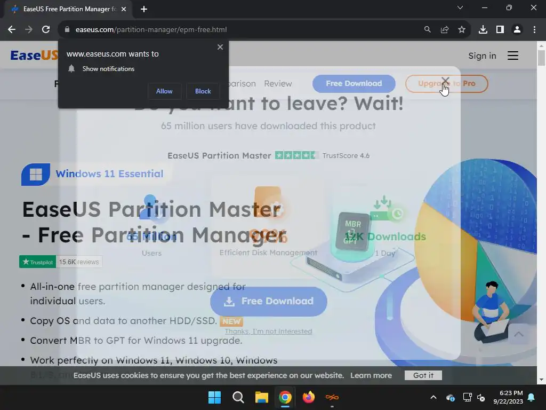
Task: Open File Explorer from taskbar
Action: [x=261, y=397]
